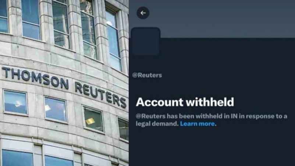Click the word withheld in the heading
The width and height of the screenshot is (295, 166).
point(210,102)
